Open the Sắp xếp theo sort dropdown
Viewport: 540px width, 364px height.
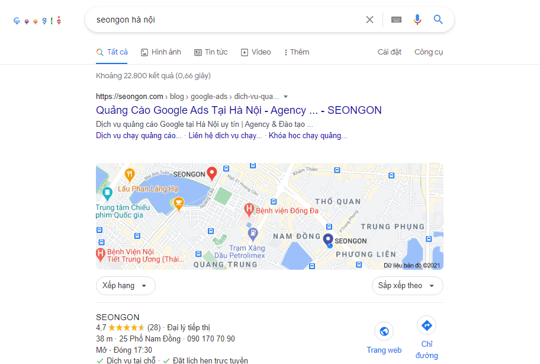pyautogui.click(x=407, y=286)
